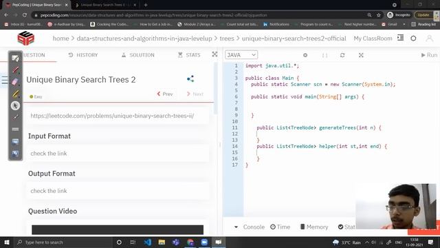Click the question panel scrollbar
The height and width of the screenshot is (248, 440).
click(x=215, y=89)
